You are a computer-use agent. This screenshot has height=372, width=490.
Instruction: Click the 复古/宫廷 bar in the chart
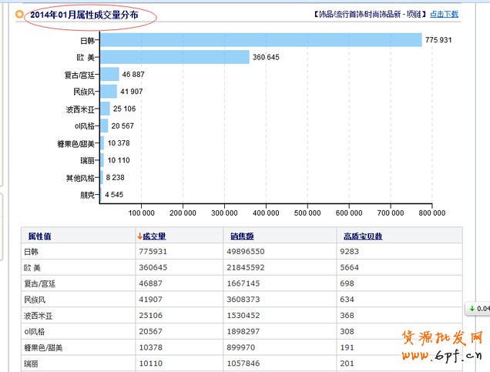point(109,74)
